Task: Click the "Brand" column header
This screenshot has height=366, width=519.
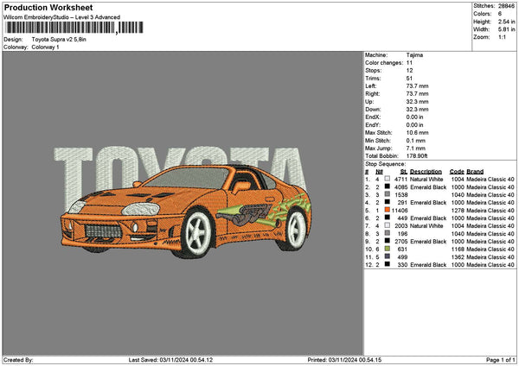Action: [x=475, y=172]
